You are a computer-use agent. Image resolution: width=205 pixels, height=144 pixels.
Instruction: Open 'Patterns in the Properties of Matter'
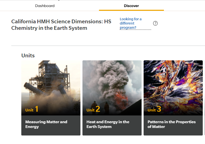tap(171, 124)
